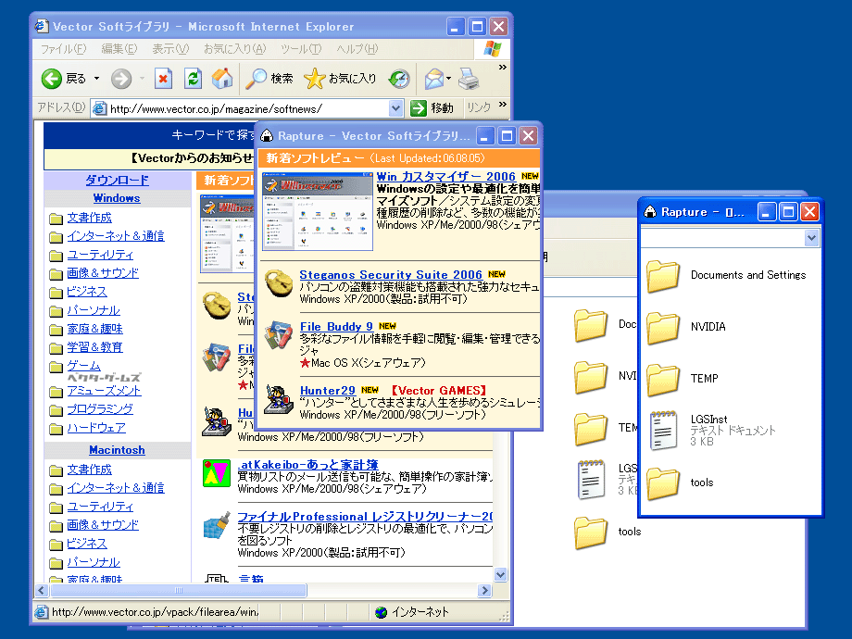Open the ダウンロード link in the sidebar

117,180
